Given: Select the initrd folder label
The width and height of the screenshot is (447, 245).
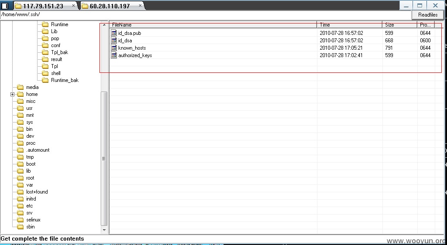Looking at the screenshot, I should pos(31,199).
